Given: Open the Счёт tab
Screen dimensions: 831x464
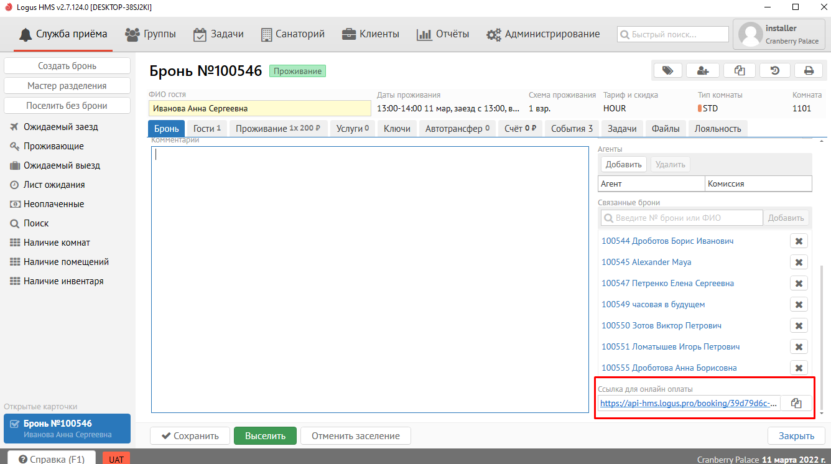Looking at the screenshot, I should (x=521, y=129).
